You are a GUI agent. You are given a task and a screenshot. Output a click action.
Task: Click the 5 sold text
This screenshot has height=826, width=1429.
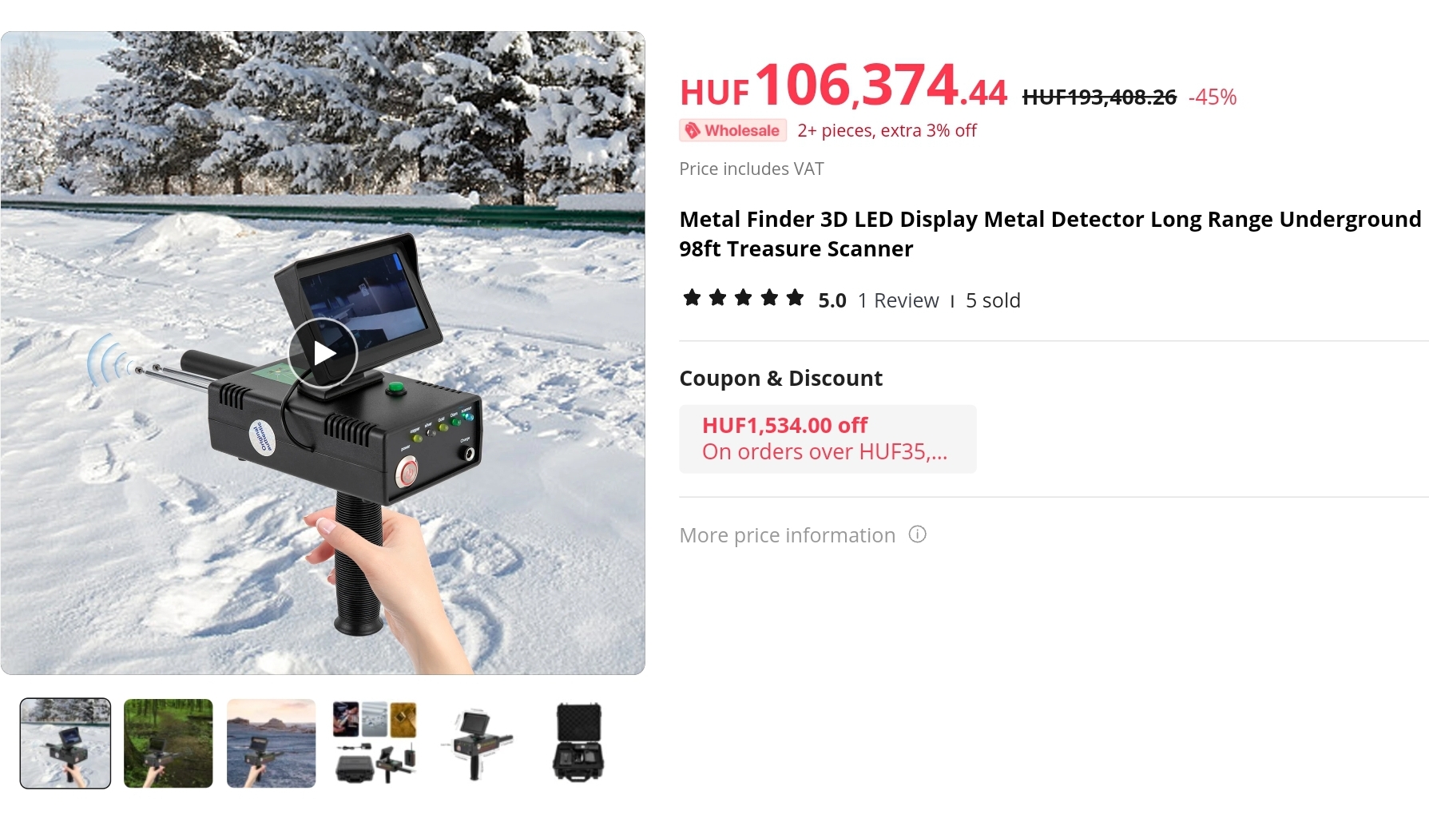pyautogui.click(x=993, y=300)
